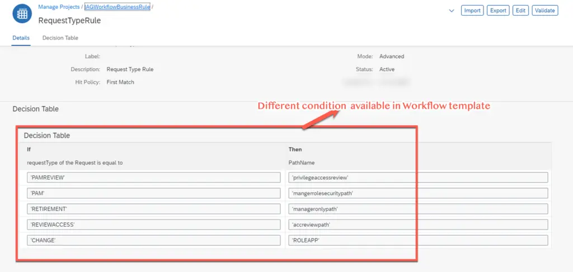Click the 'ROLEAPP' result field

(419, 240)
